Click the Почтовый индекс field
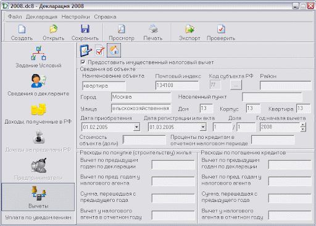Image resolution: width=316 pixels, height=226 pixels. pyautogui.click(x=177, y=85)
